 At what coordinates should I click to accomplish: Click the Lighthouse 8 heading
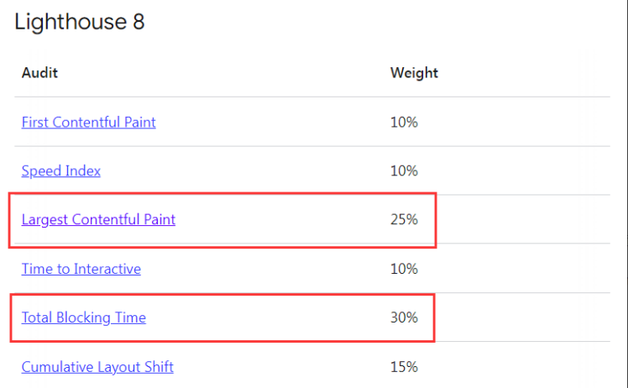click(79, 22)
